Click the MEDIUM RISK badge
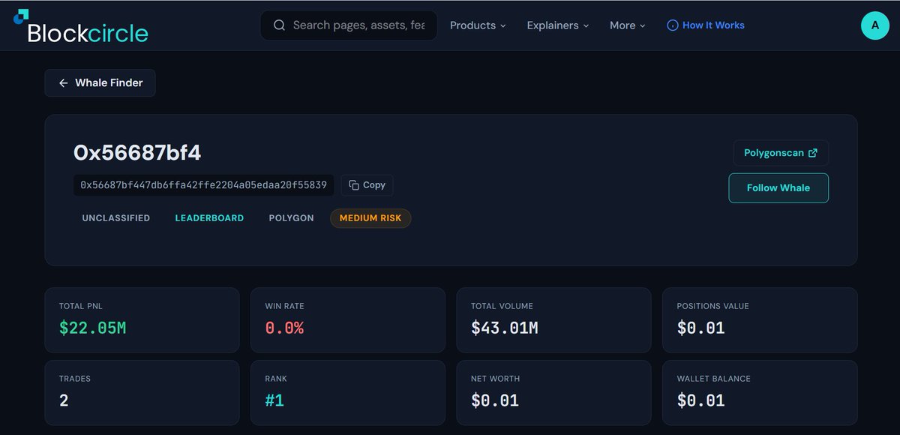This screenshot has width=900, height=435. (370, 218)
